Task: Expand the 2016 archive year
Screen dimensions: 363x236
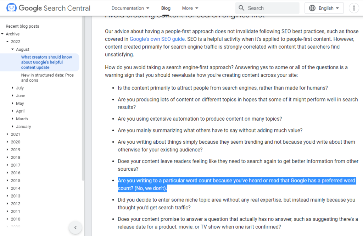Action: [7, 173]
